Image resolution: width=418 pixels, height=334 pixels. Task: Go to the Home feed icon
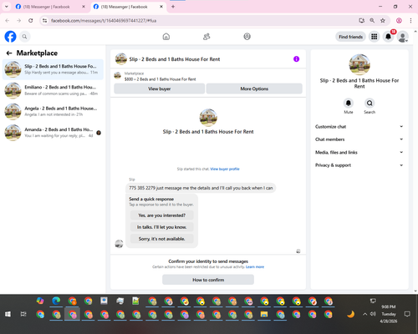[166, 37]
